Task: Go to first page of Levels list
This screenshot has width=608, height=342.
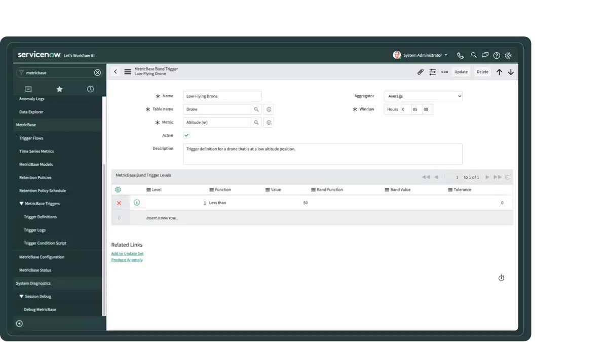Action: pyautogui.click(x=426, y=177)
